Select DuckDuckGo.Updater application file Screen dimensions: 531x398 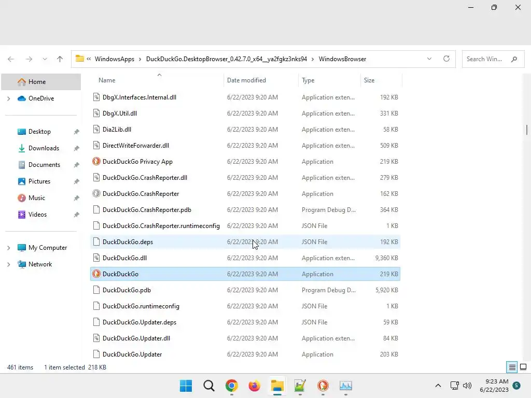245,354
